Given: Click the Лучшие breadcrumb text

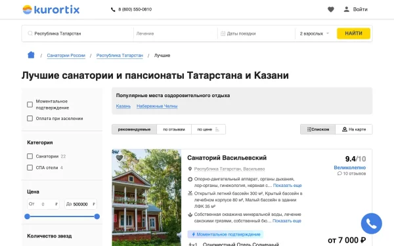Looking at the screenshot, I should (x=162, y=56).
